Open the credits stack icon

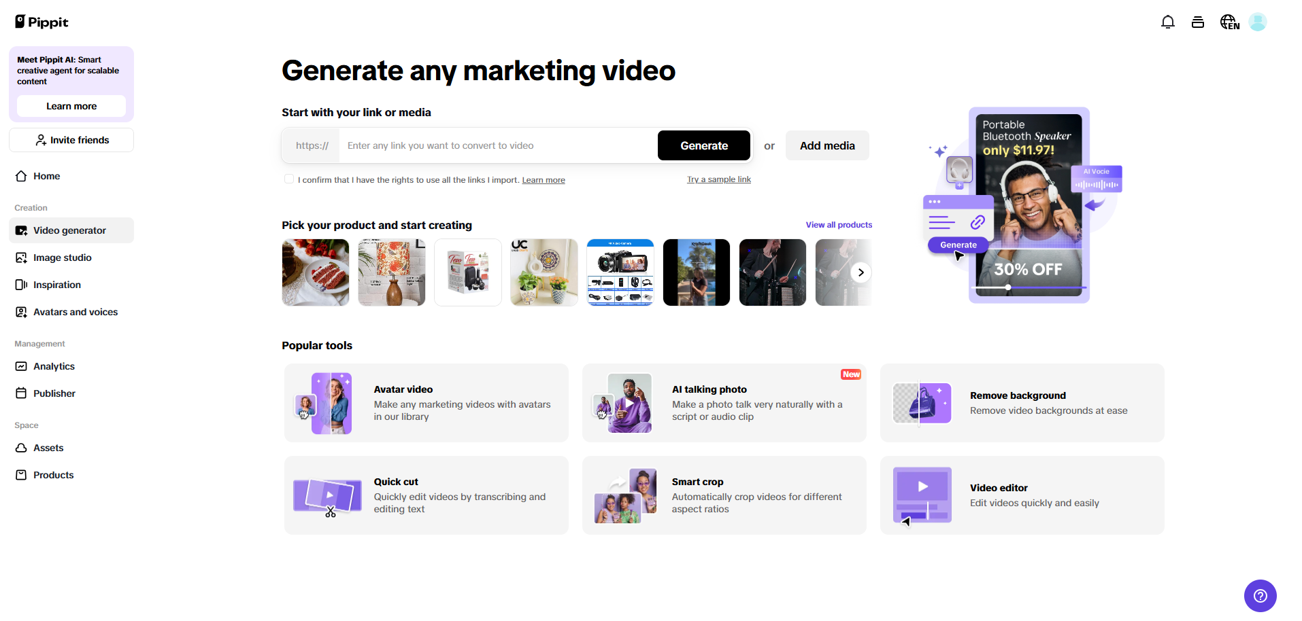(1198, 22)
